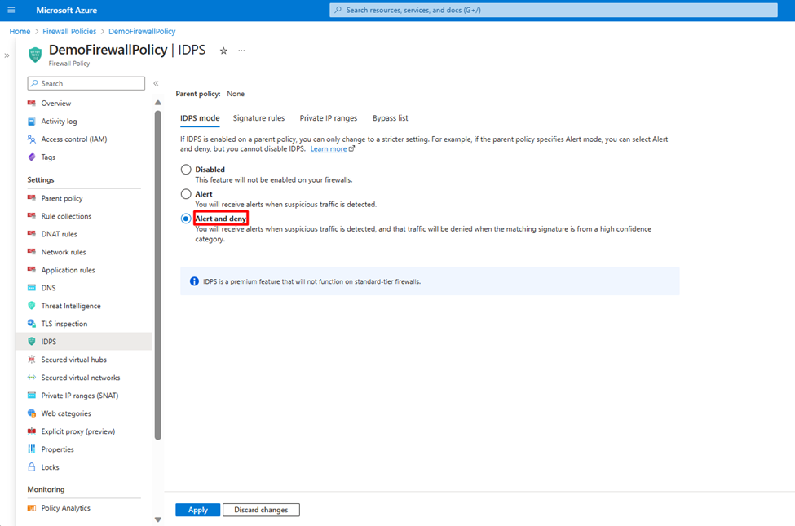The image size is (795, 526).
Task: Click the Web categories icon
Action: coord(32,413)
